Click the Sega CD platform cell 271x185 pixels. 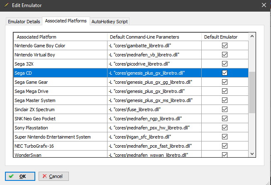coord(60,73)
